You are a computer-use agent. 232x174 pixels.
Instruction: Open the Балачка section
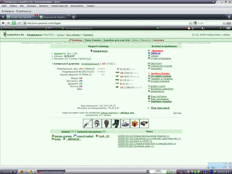tap(158, 40)
